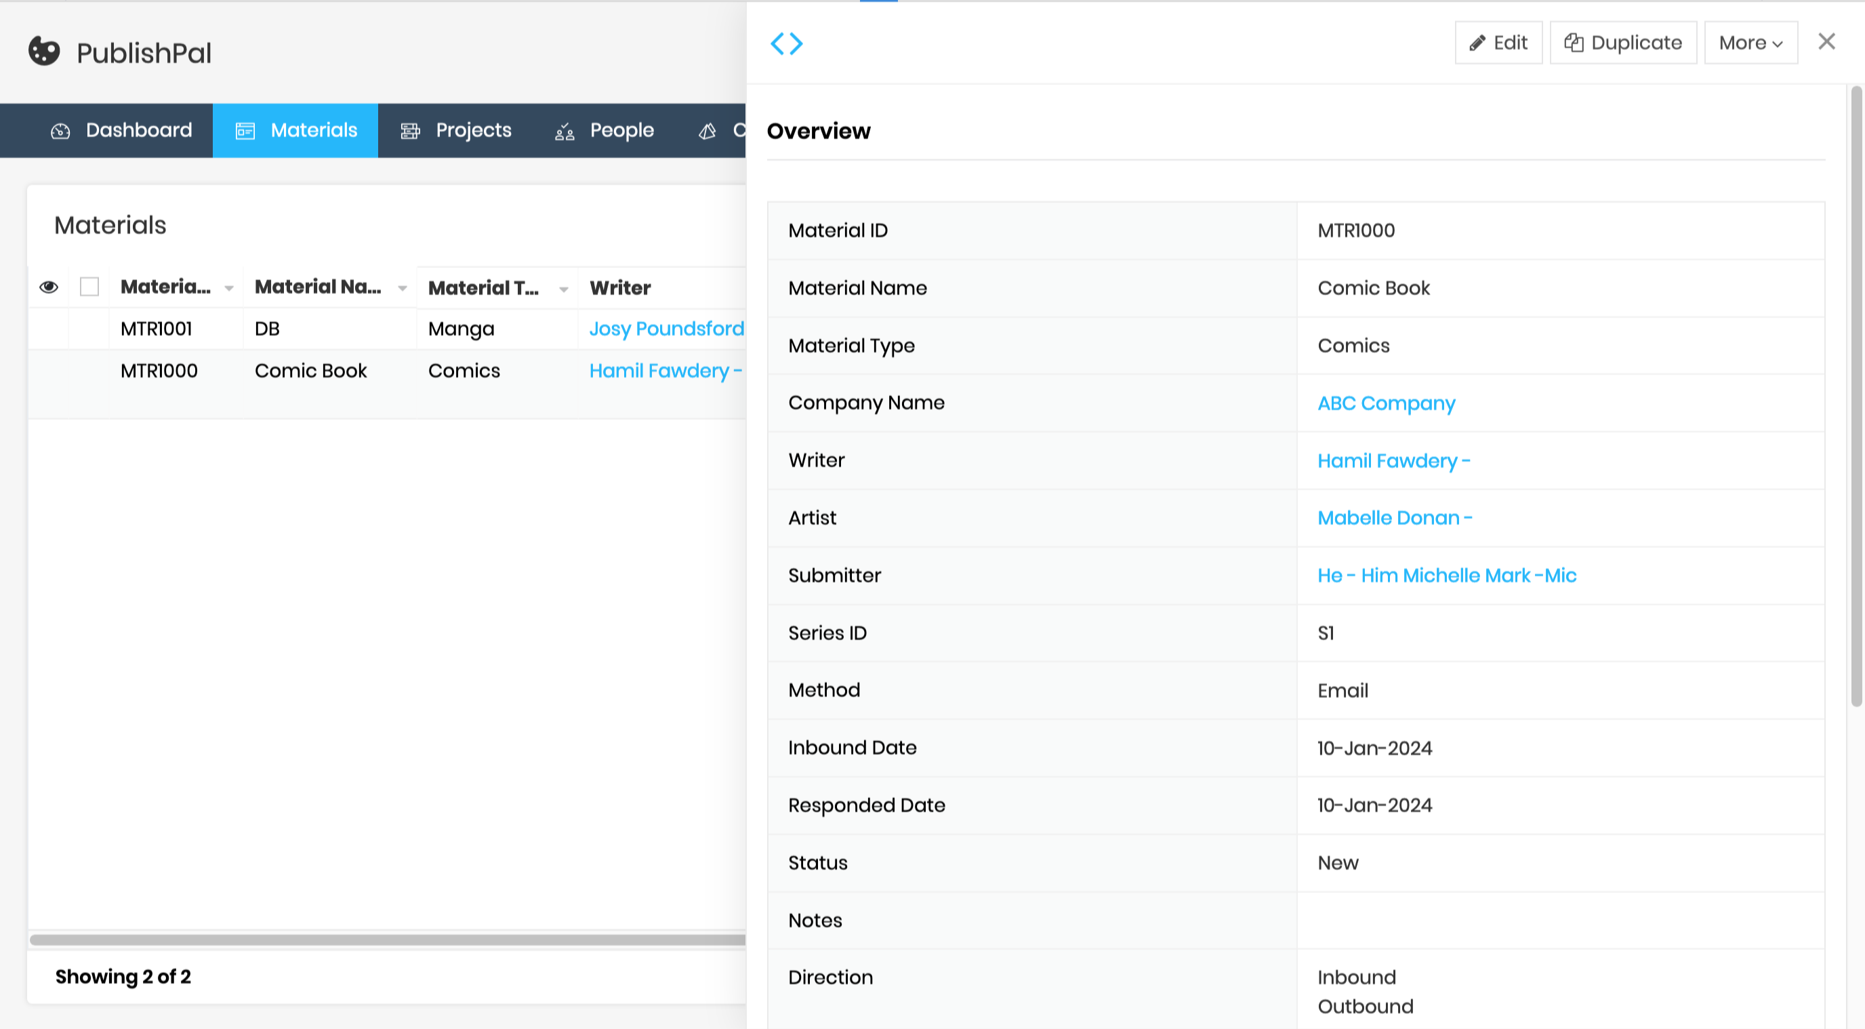Open submitter He - Him Michelle Mark link
Image resolution: width=1865 pixels, height=1029 pixels.
click(1447, 576)
